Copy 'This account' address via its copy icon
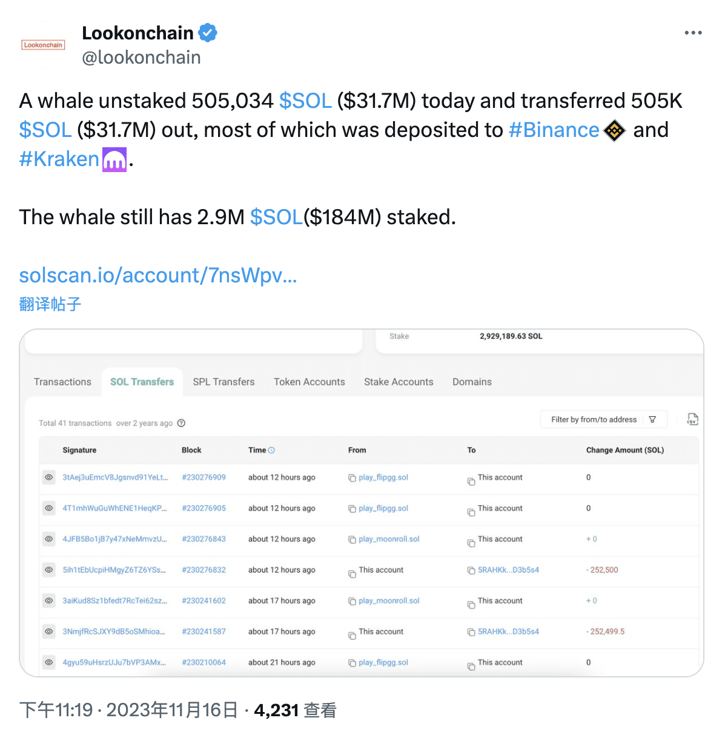 click(x=471, y=480)
